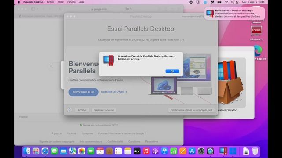
Task: Open Wi-Fi status menu
Action: coord(226,2)
